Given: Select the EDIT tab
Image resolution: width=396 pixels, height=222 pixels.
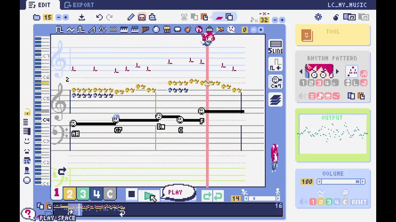Looking at the screenshot, I should pos(40,5).
